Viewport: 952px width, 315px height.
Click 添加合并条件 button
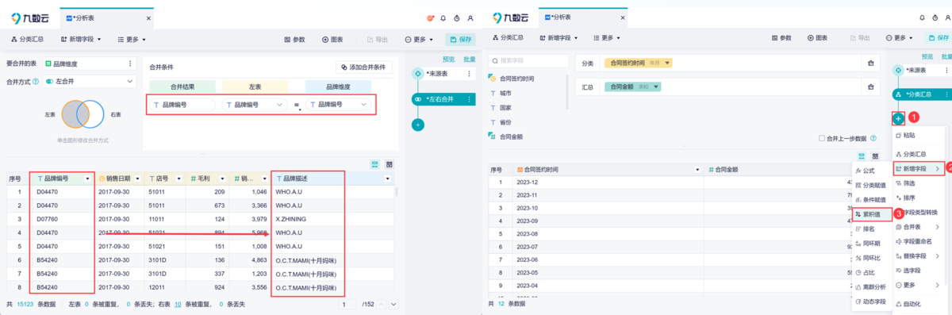point(363,67)
